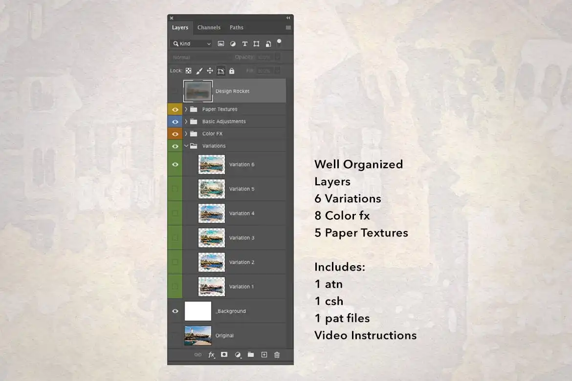Open the Kind filter dropdown
This screenshot has width=572, height=381.
tap(191, 44)
